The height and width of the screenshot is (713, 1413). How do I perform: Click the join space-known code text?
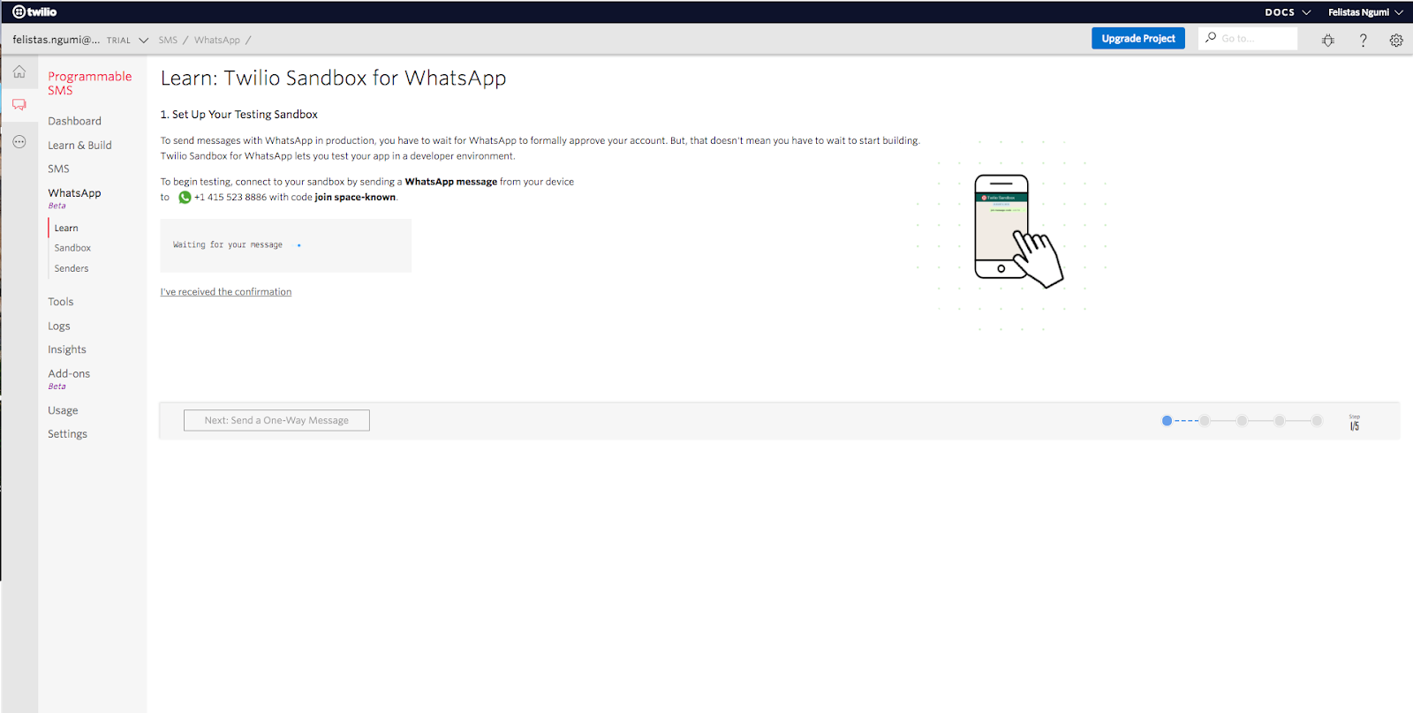pos(355,198)
